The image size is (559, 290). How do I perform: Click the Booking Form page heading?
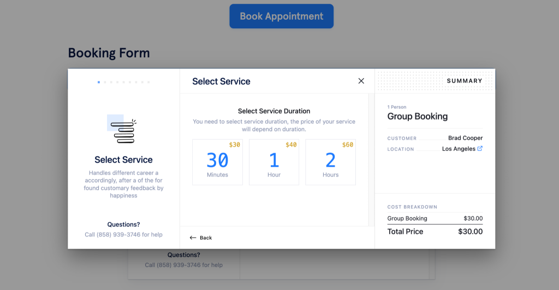109,53
